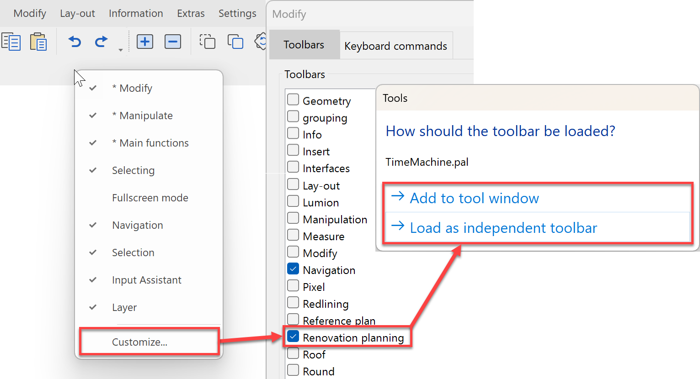This screenshot has width=700, height=379.
Task: Open the Information menu
Action: click(136, 14)
